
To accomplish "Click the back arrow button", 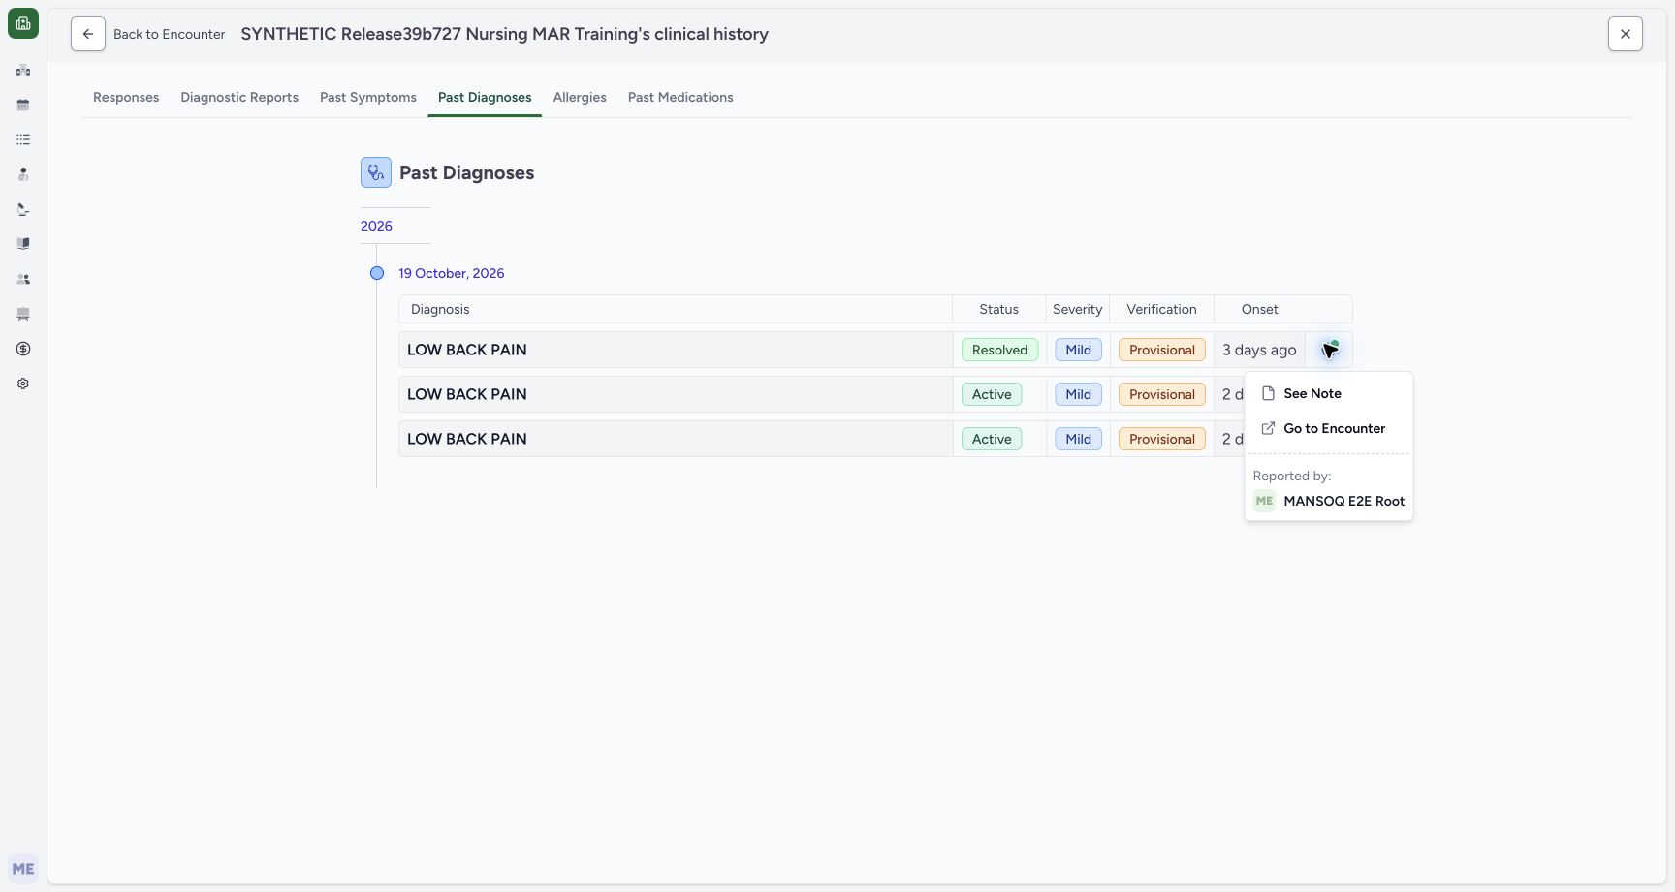I will pos(88,34).
